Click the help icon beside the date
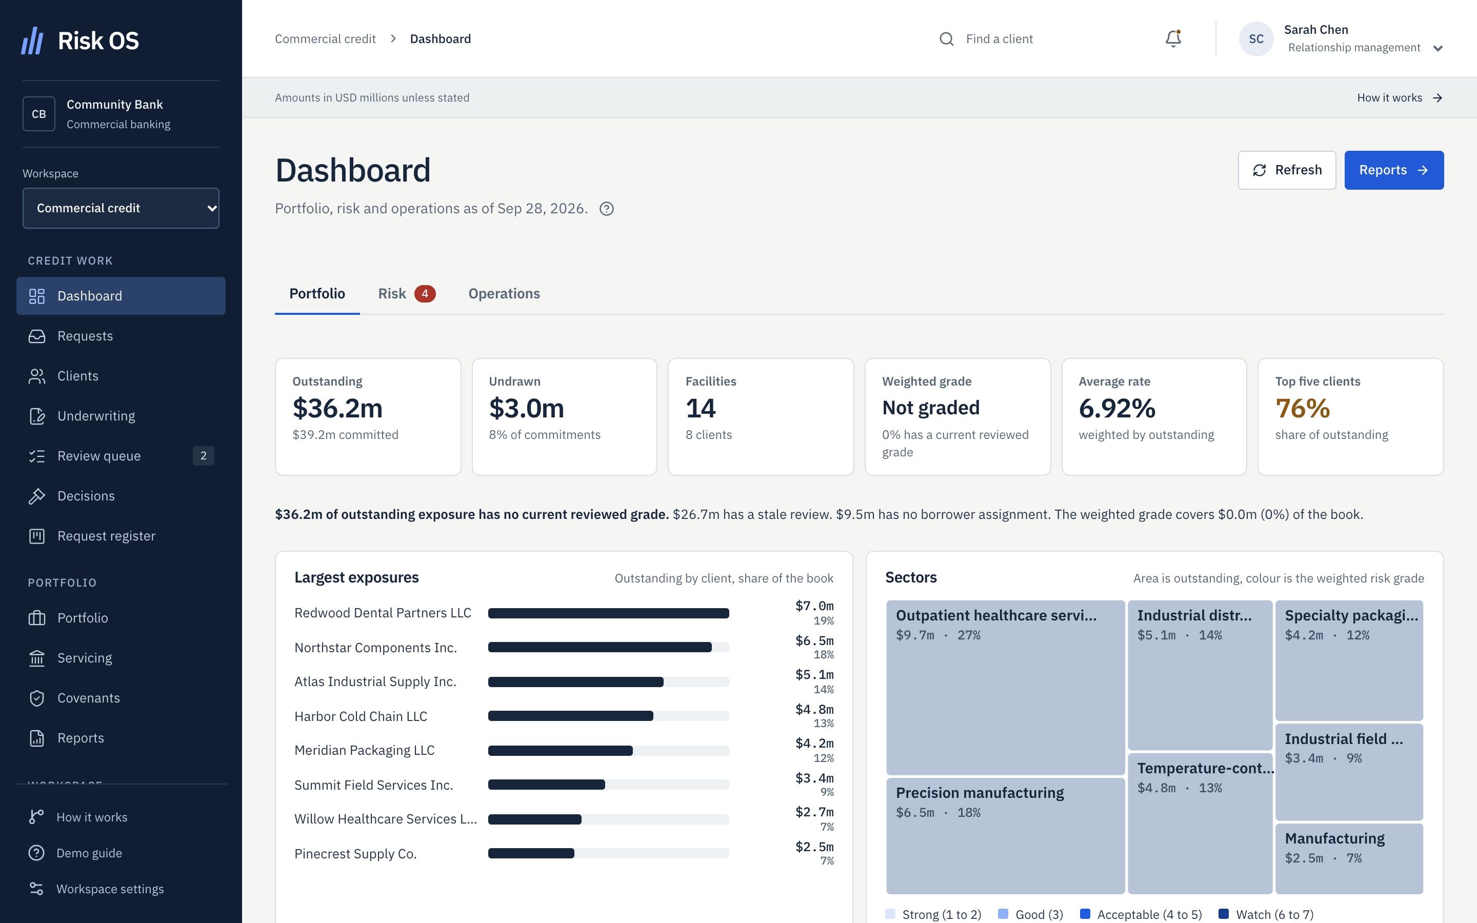The height and width of the screenshot is (923, 1477). 606,209
